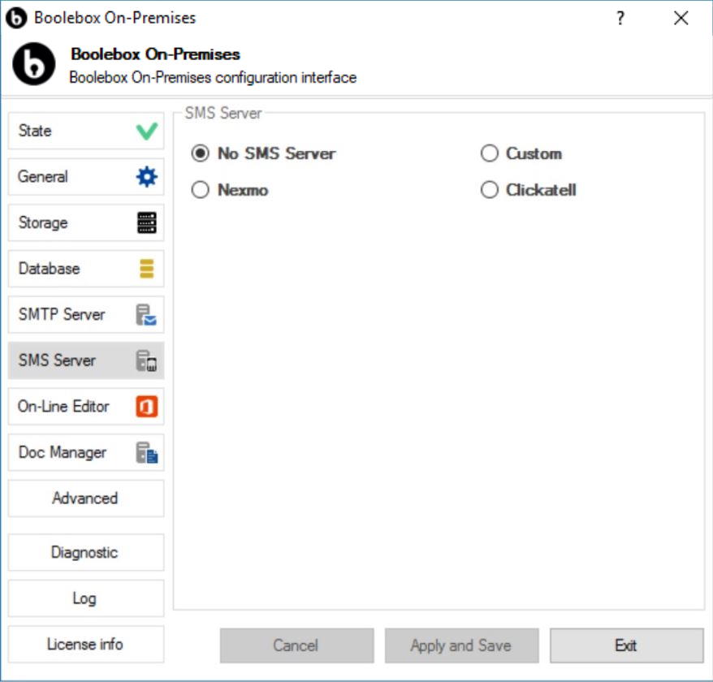
Task: Open the State tab with green checkmark
Action: coord(86,131)
